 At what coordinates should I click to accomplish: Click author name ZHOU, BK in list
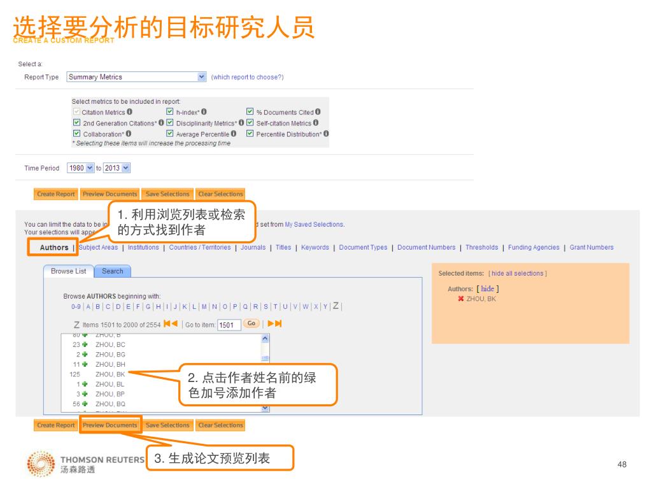tap(110, 374)
